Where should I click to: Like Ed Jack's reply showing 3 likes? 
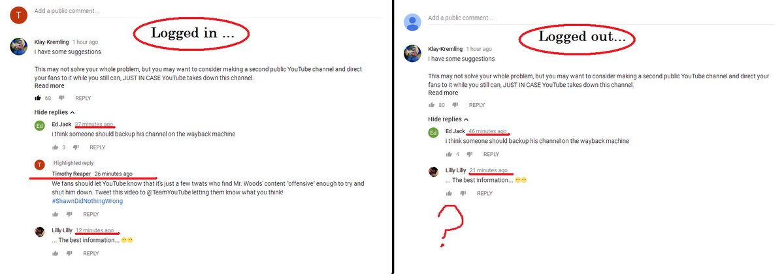56,147
